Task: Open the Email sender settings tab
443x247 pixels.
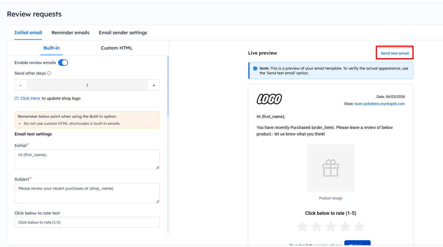Action: coord(123,32)
